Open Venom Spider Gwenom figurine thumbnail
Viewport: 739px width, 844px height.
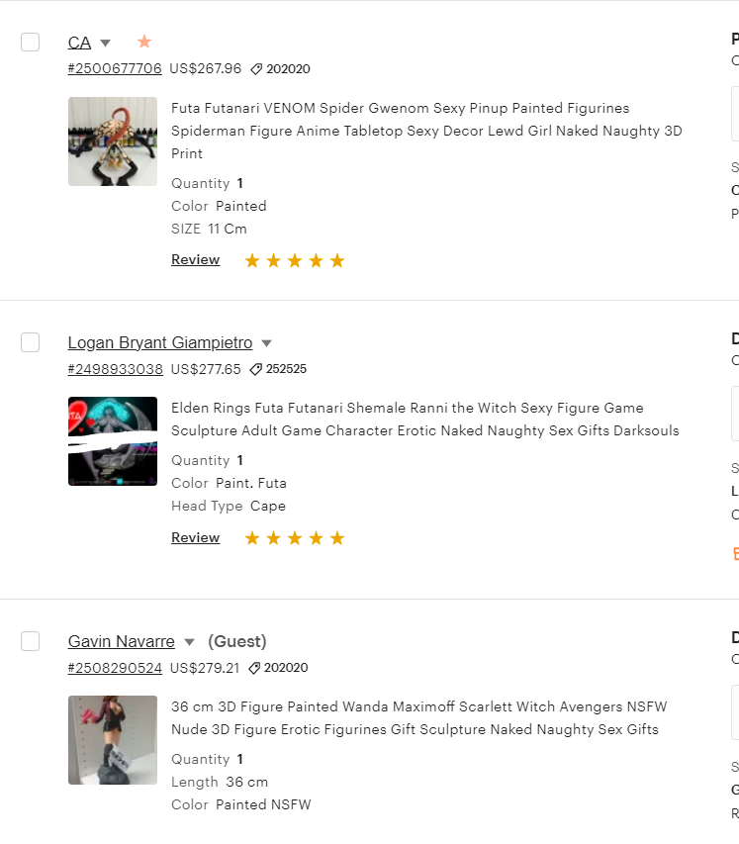click(113, 141)
